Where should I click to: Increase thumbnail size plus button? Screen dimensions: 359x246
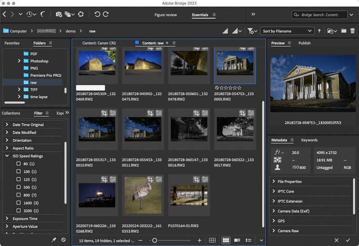pyautogui.click(x=199, y=240)
